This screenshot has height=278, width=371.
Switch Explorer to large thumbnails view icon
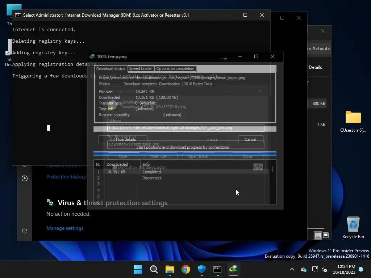click(326, 235)
